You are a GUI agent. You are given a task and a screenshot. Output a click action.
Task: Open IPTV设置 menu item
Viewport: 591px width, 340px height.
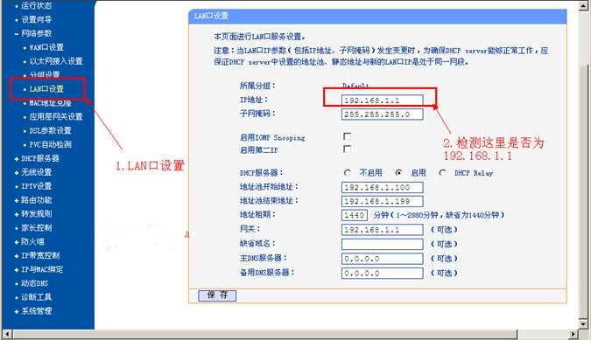point(36,186)
